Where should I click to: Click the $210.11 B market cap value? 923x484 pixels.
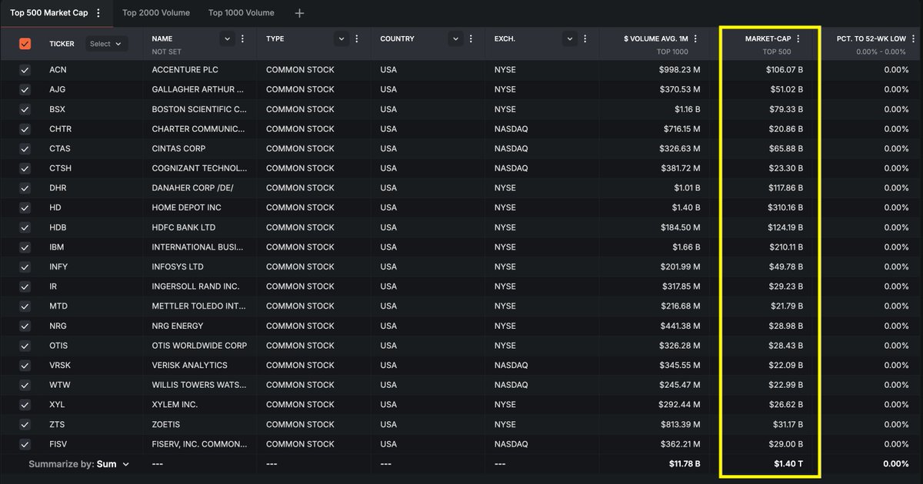coord(785,247)
